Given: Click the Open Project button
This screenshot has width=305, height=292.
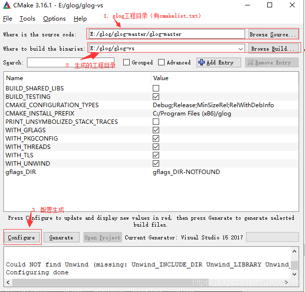Looking at the screenshot, I should (x=103, y=237).
